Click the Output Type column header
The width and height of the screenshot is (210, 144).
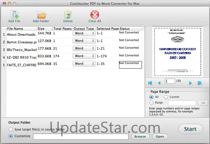click(x=84, y=29)
